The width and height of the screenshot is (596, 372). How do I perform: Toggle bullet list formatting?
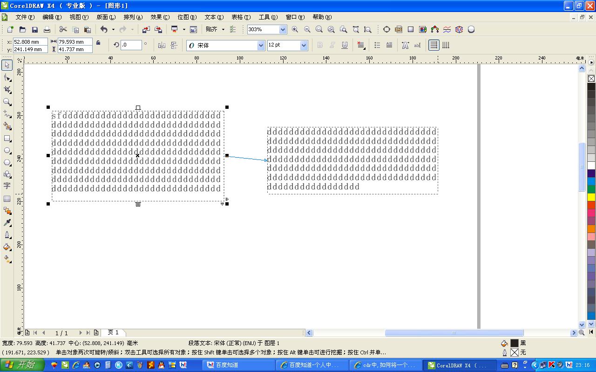377,45
